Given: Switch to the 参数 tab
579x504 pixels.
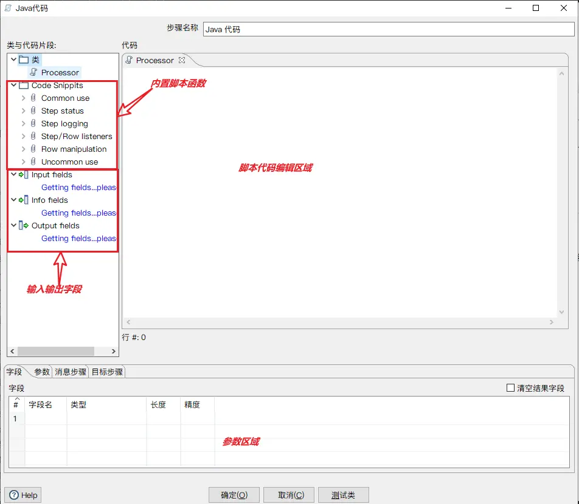Looking at the screenshot, I should coord(42,372).
